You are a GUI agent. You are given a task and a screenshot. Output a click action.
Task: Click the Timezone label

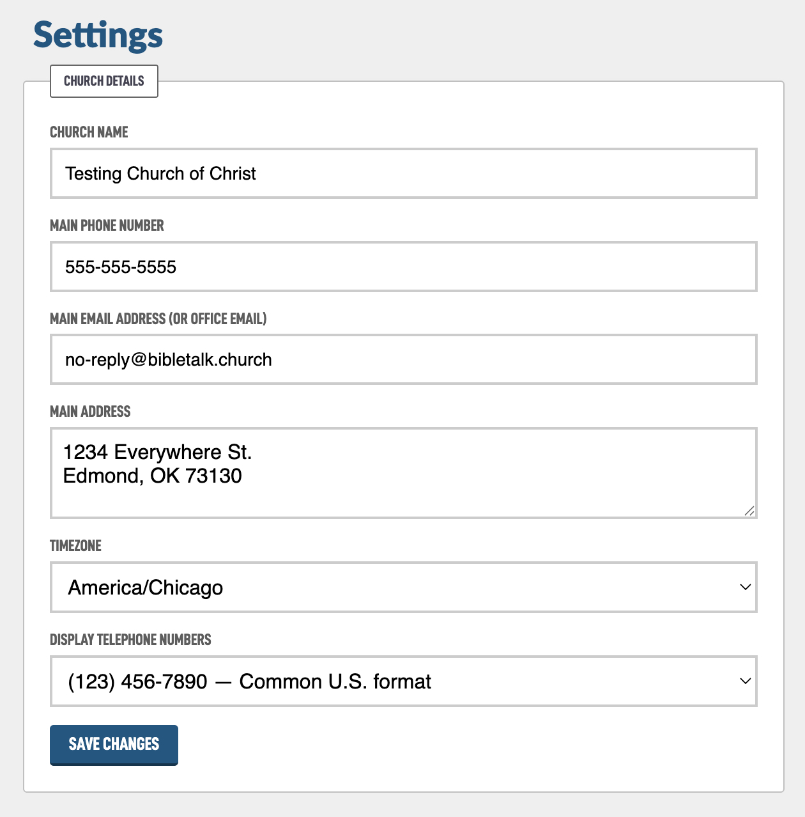pyautogui.click(x=75, y=546)
